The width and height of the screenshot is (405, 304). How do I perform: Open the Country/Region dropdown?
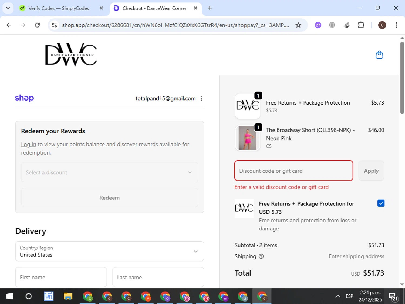click(x=110, y=251)
